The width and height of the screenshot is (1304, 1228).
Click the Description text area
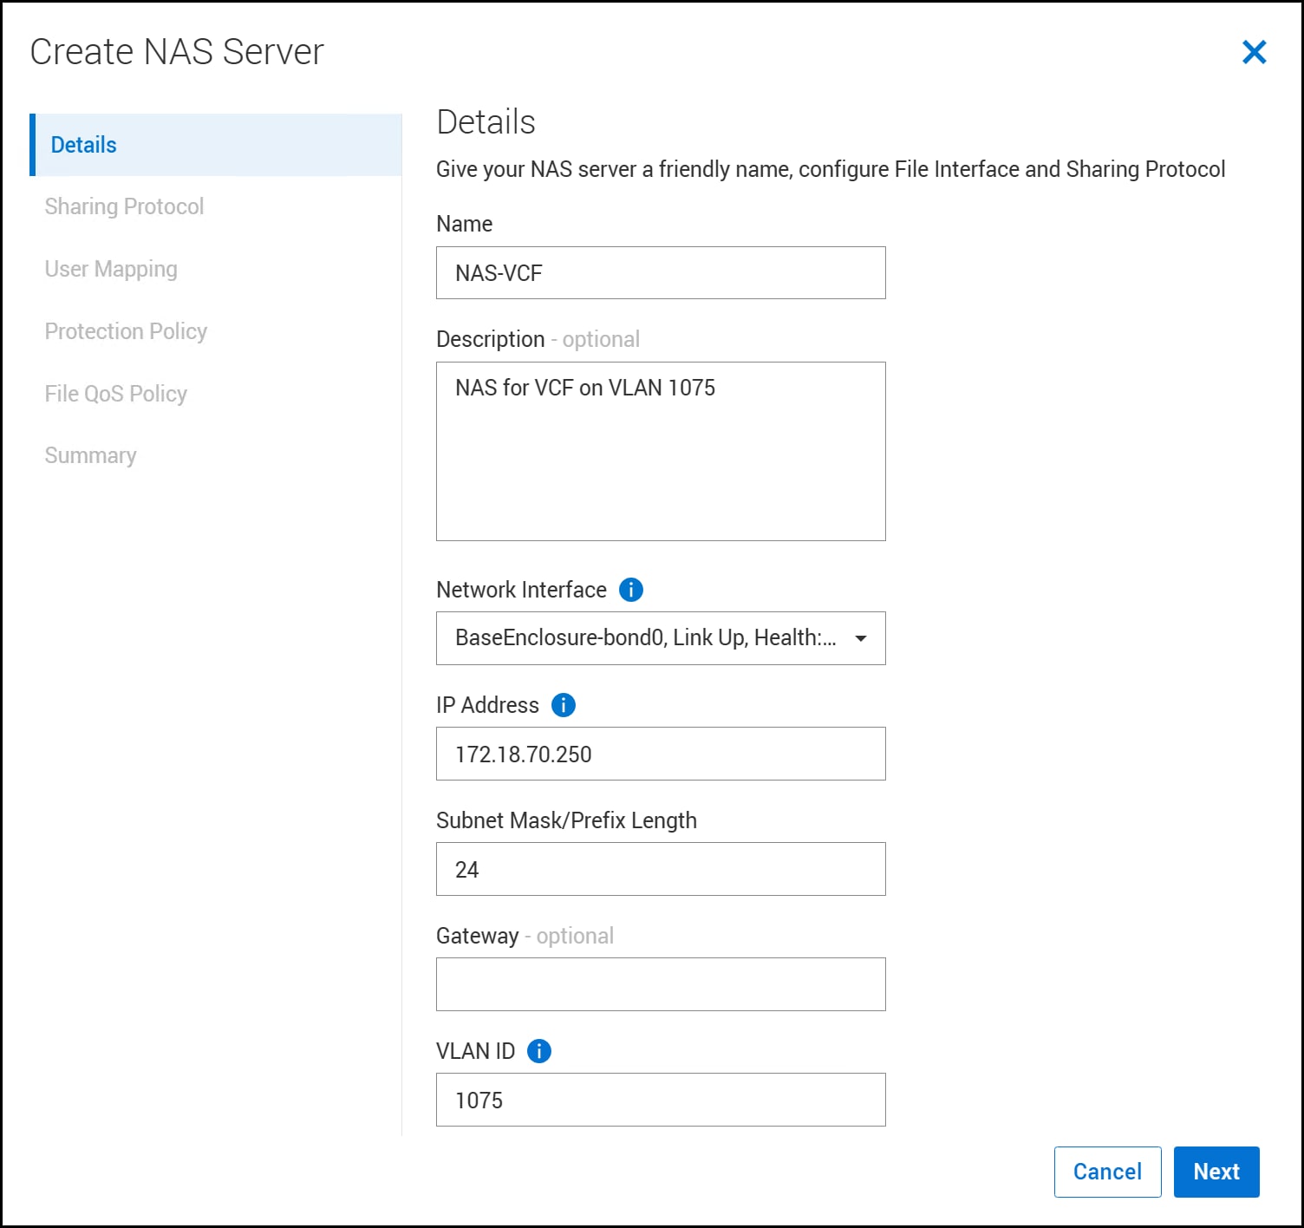[661, 452]
